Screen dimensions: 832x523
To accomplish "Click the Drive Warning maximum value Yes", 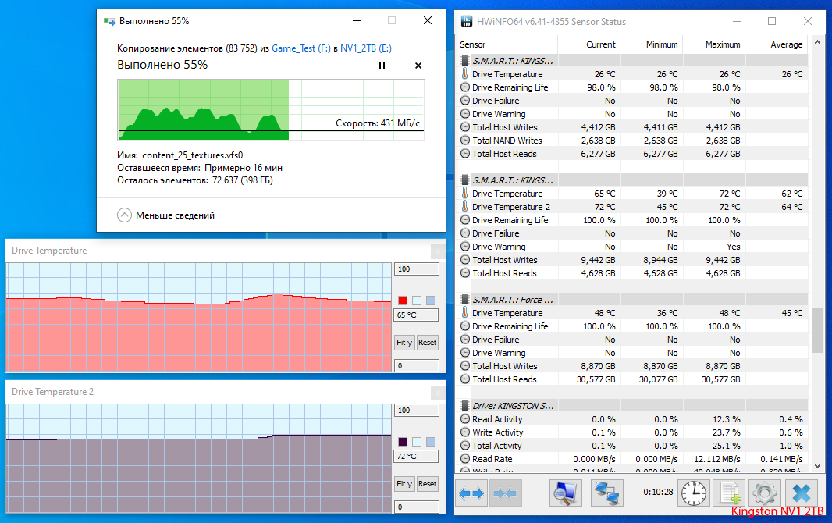I will click(734, 247).
